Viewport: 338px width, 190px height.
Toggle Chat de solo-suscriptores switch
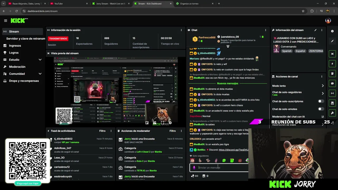[321, 101]
